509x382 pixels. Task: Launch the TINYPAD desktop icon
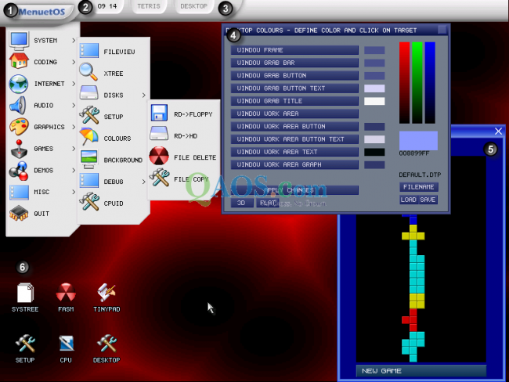(x=106, y=294)
